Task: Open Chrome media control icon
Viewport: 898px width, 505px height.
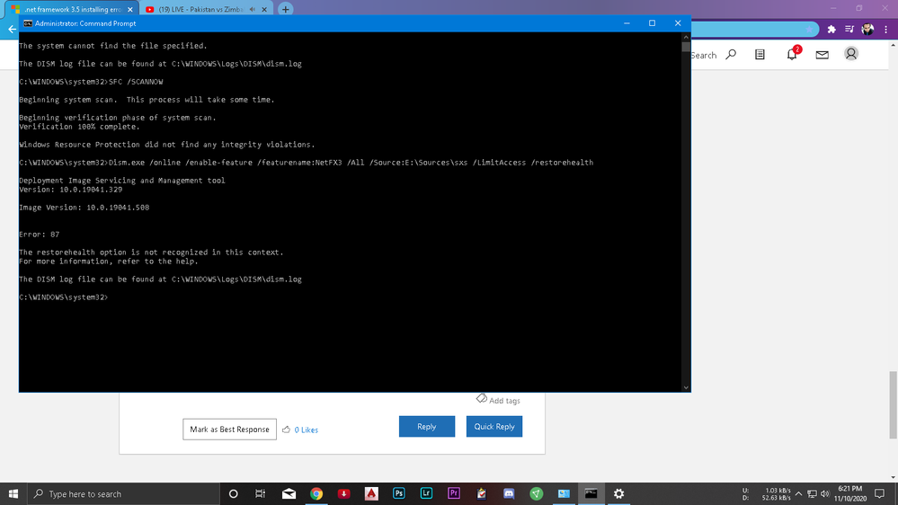Action: [x=849, y=29]
